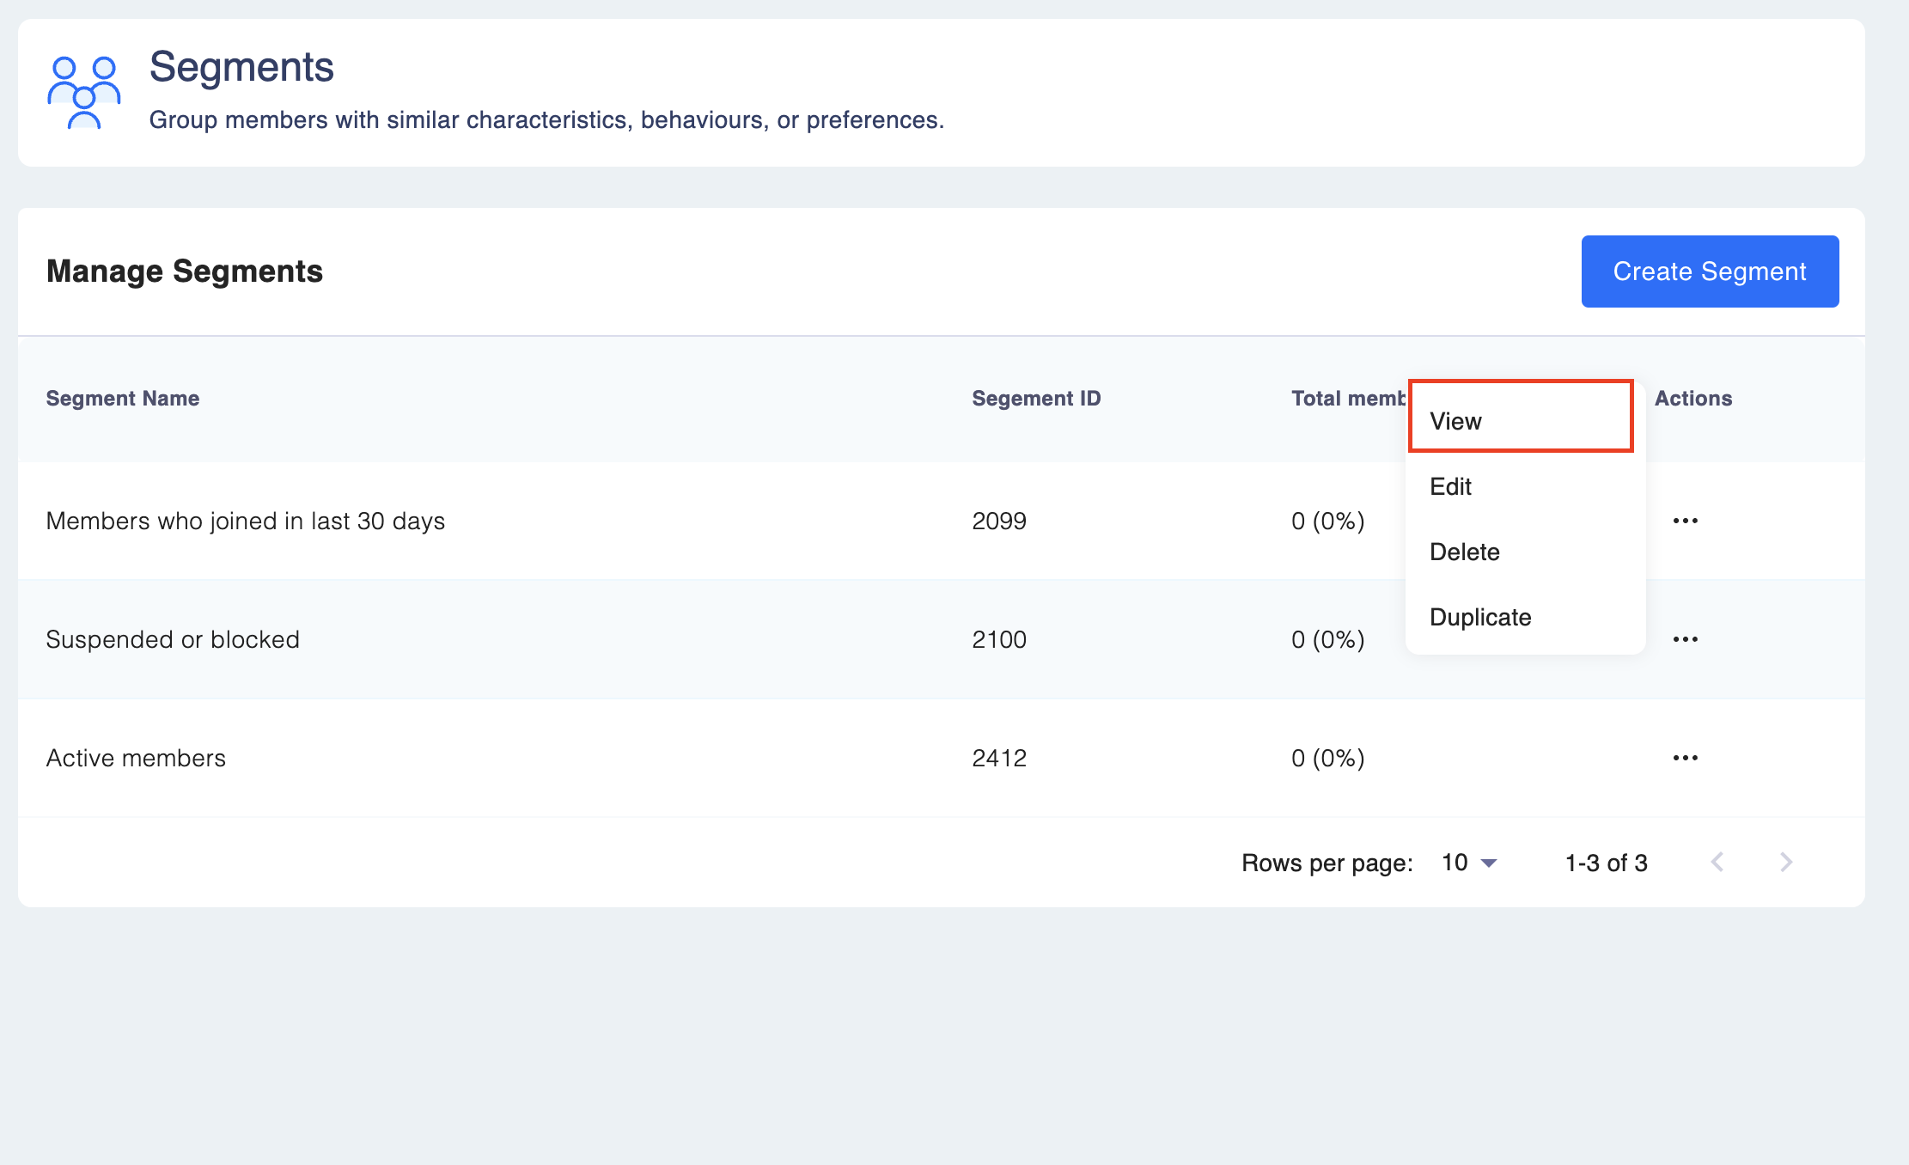Open actions ellipsis for Members who joined row

[1685, 521]
